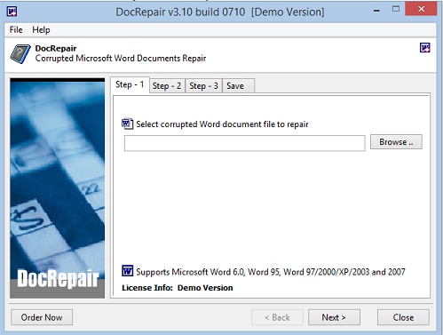Viewport: 443px width, 335px height.
Task: Focus the corrupted document file path field
Action: pyautogui.click(x=245, y=143)
